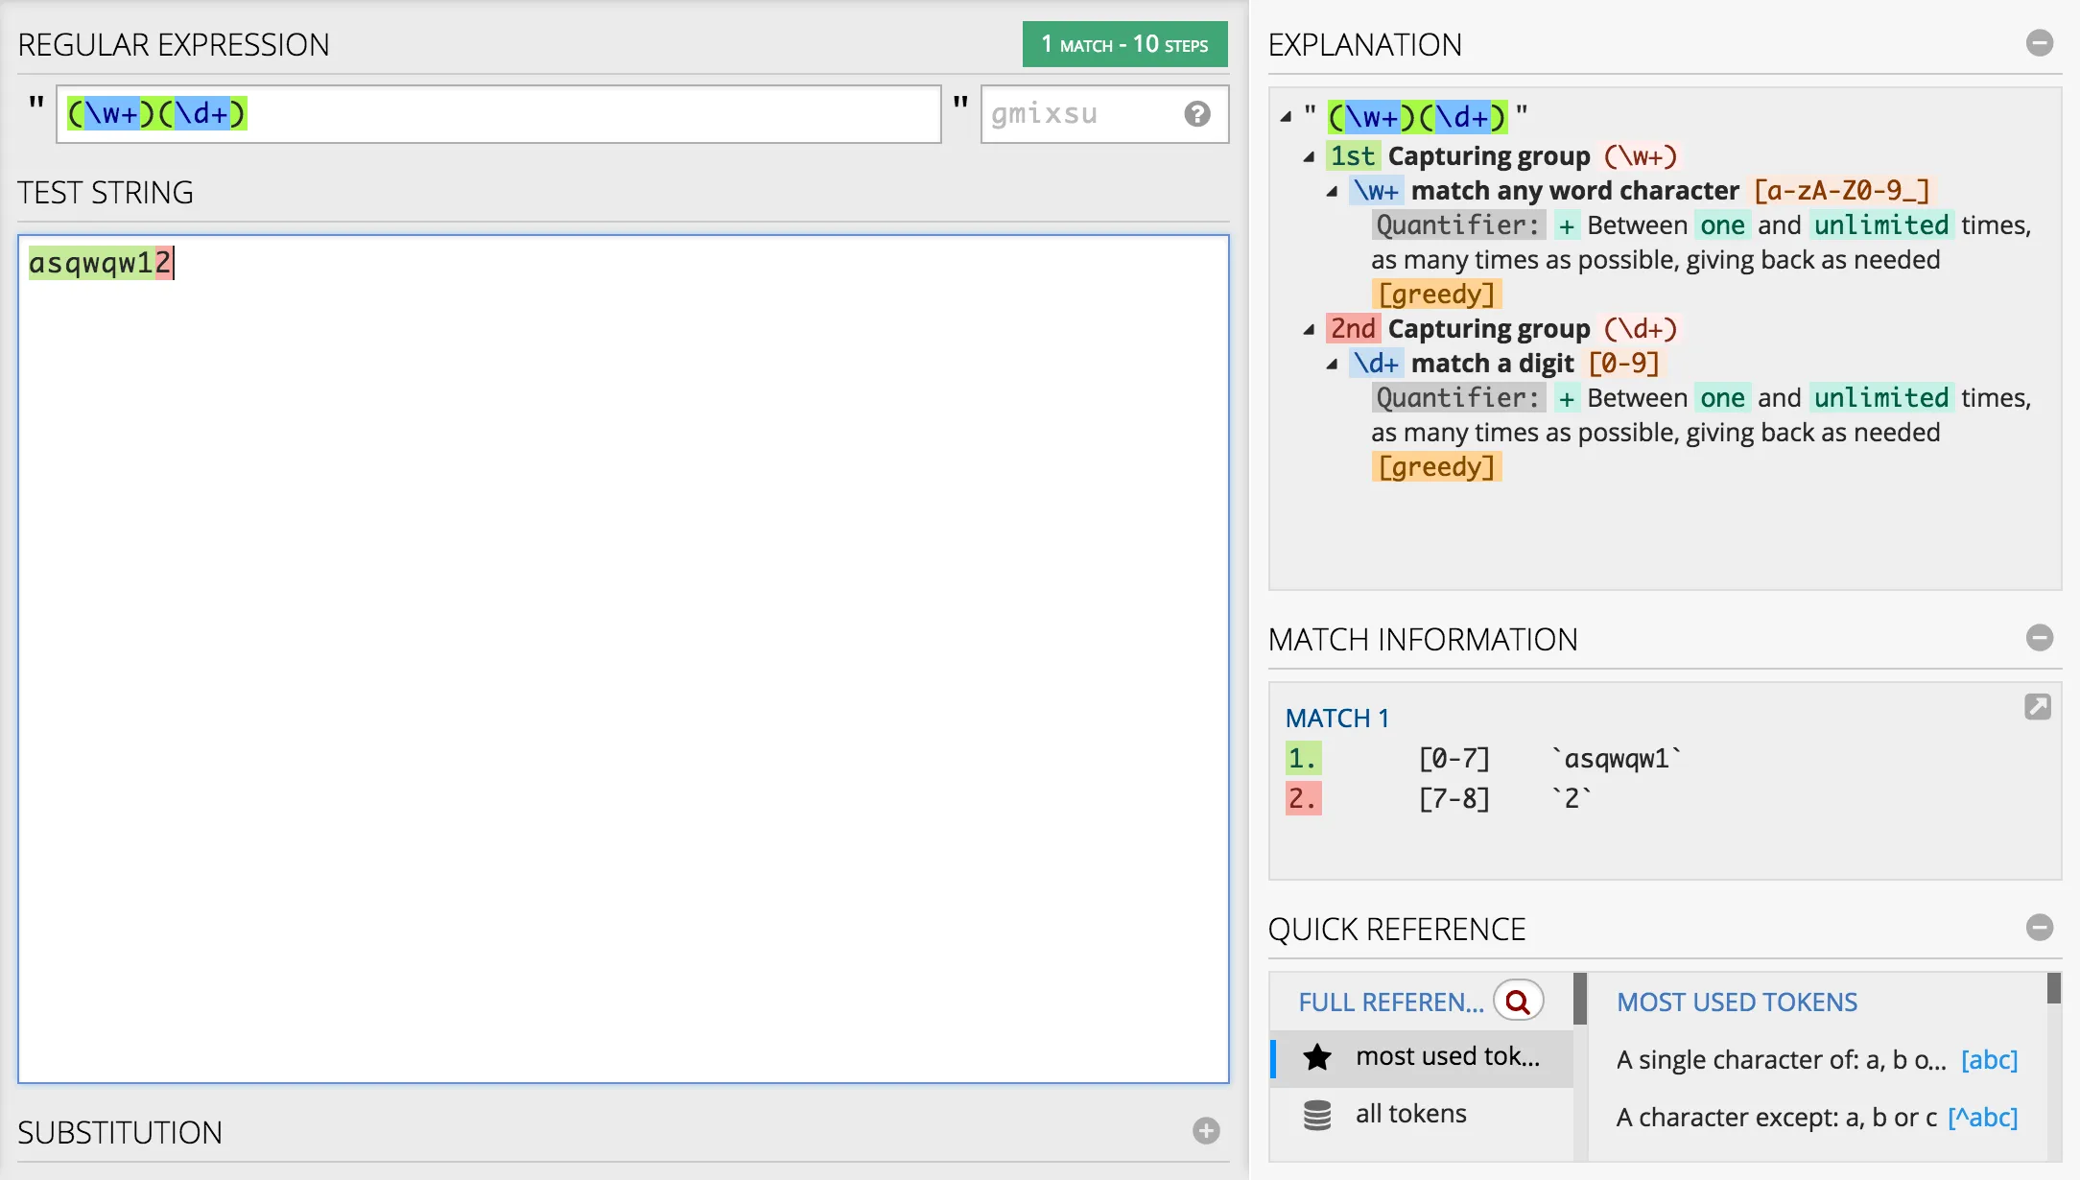Click the gmixsu regex flags input field
Image resolution: width=2080 pixels, height=1180 pixels.
point(1079,114)
